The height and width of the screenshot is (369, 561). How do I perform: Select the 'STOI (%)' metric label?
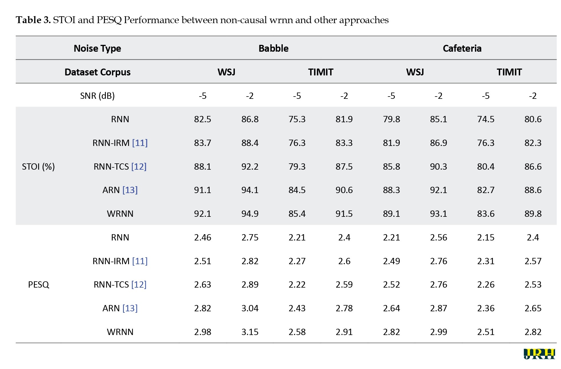pos(38,167)
